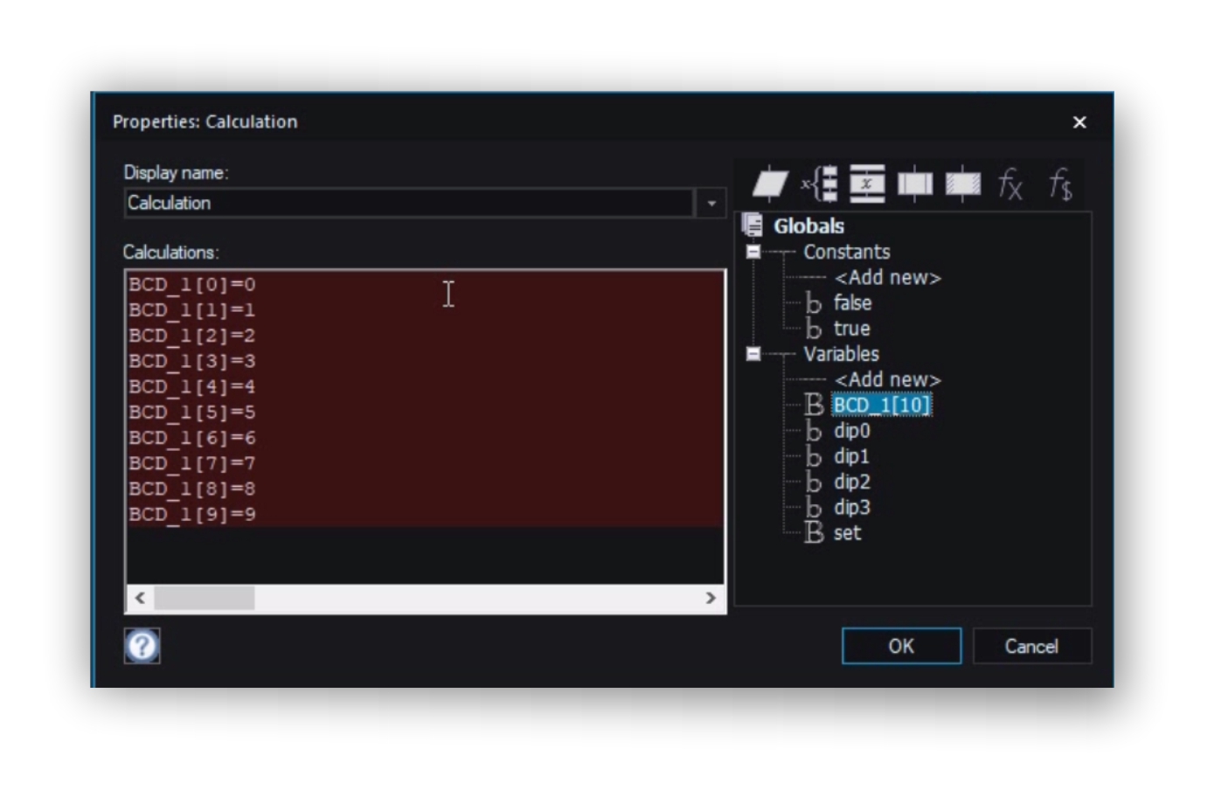Viewport: 1214px width, 797px height.
Task: Select the x{ globals variables tab icon
Action: (819, 184)
